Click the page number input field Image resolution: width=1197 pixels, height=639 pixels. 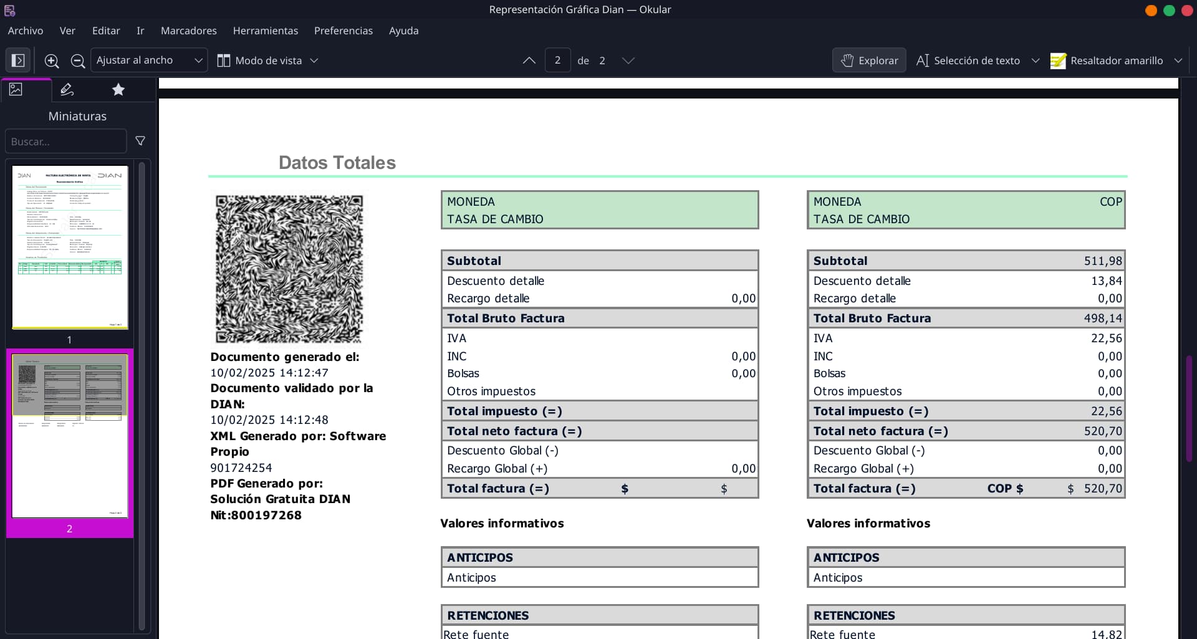(557, 60)
